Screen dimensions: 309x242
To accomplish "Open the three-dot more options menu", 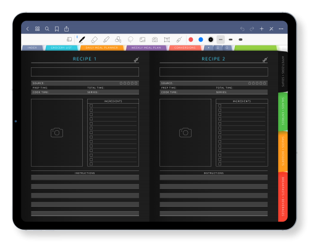I will click(x=281, y=29).
